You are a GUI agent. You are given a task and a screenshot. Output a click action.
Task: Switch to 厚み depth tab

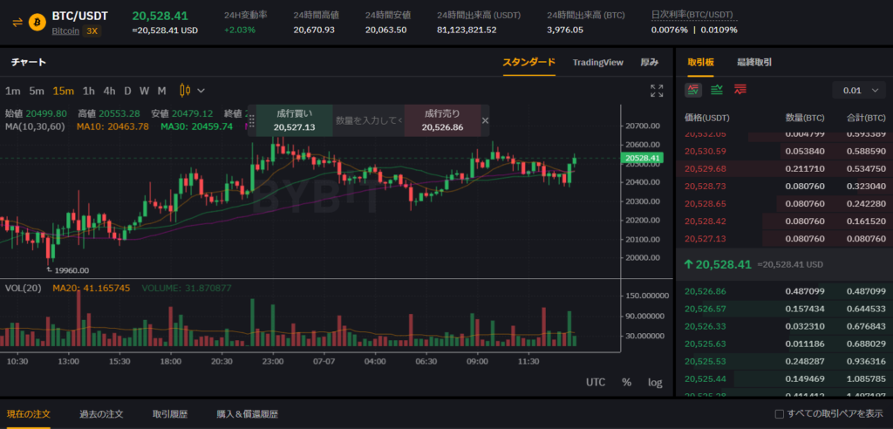(649, 62)
